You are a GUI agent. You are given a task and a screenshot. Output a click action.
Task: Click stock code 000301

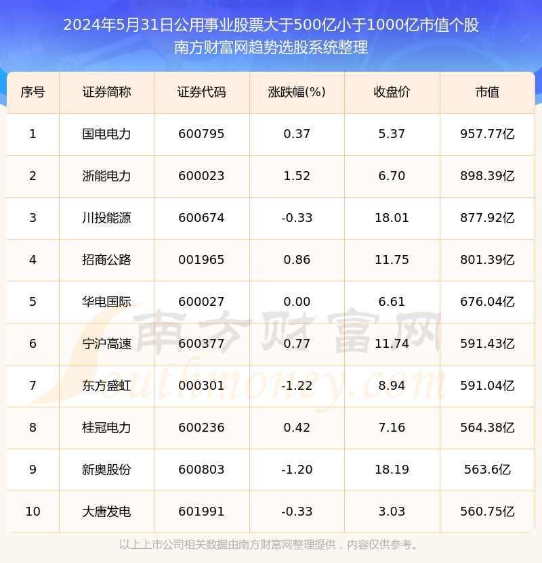pos(201,386)
